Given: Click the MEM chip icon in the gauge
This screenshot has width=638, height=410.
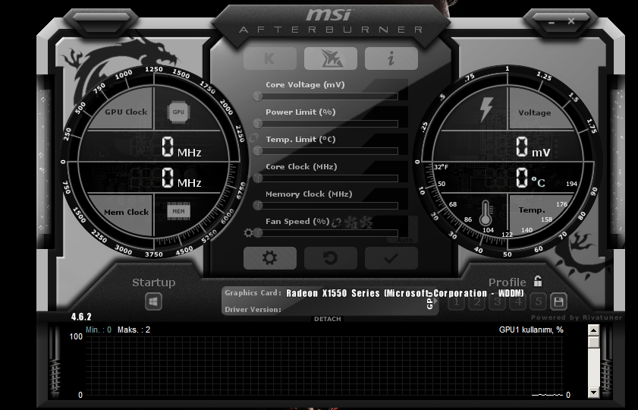Looking at the screenshot, I should pos(178,211).
